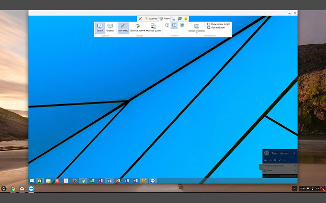Choose Optimize quality setting
326x203 pixels.
[x=153, y=28]
